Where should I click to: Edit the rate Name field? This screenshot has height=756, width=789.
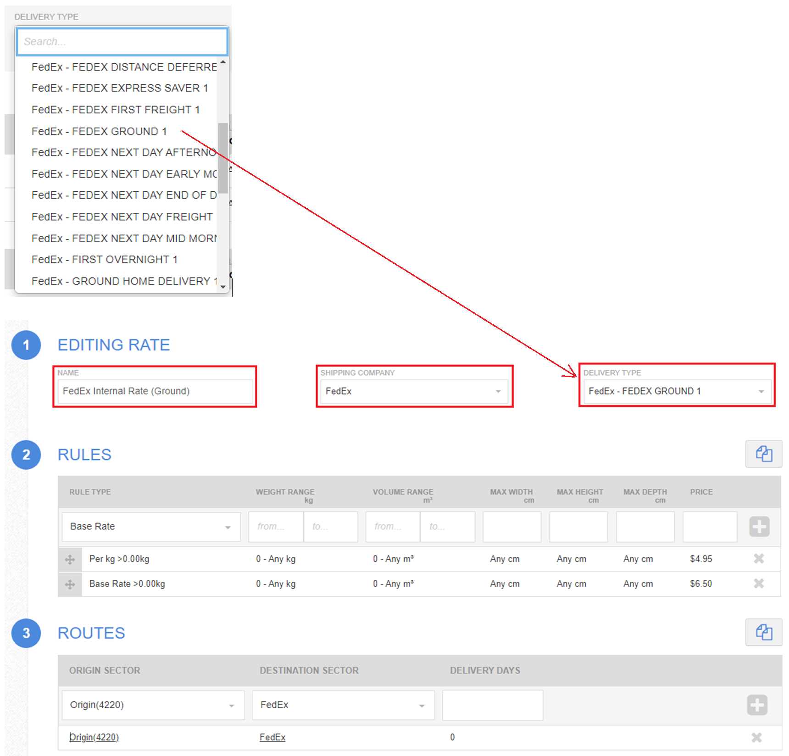(155, 391)
